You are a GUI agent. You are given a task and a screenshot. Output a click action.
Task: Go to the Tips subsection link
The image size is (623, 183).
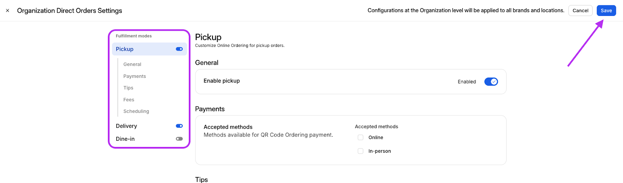click(x=128, y=88)
